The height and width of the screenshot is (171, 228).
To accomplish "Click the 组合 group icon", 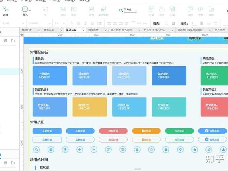I will pos(91,9).
